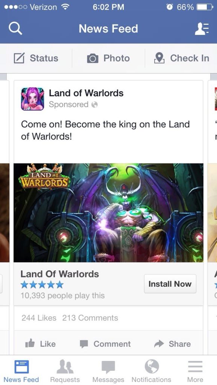The height and width of the screenshot is (385, 217).
Task: Open the Land of Warlords app avatar
Action: point(32,99)
